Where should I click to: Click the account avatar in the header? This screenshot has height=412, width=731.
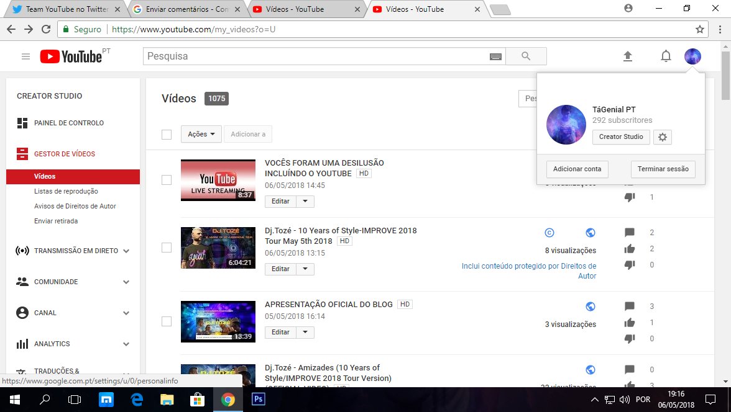pos(692,56)
